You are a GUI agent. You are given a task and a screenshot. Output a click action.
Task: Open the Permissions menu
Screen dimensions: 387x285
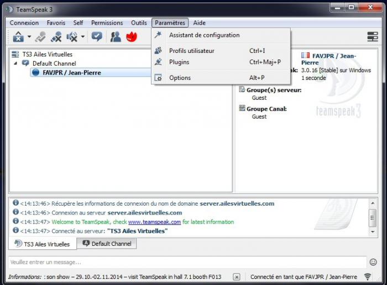[107, 23]
